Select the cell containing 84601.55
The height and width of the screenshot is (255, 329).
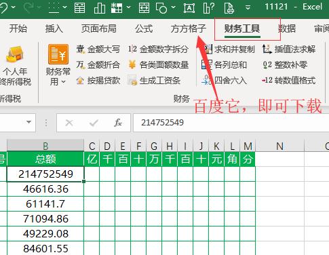coord(45,248)
